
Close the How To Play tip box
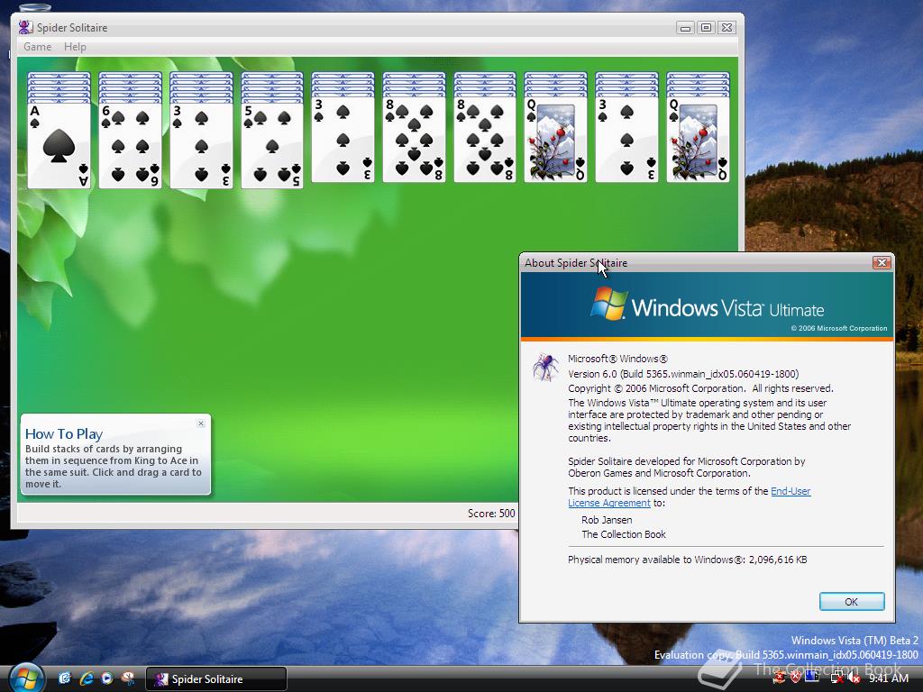coord(201,423)
